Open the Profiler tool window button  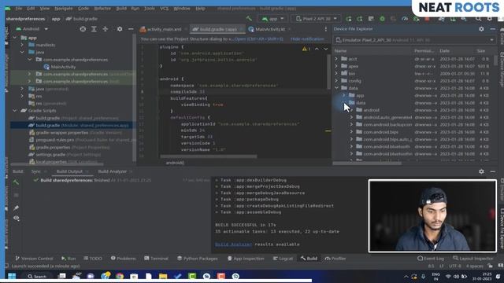point(335,259)
